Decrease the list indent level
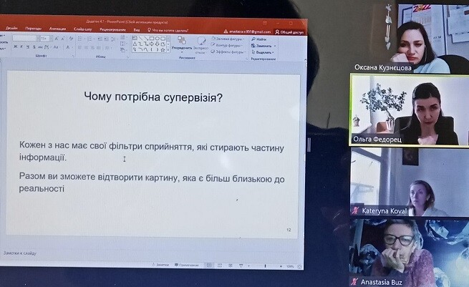This screenshot has width=469, height=287. point(100,39)
